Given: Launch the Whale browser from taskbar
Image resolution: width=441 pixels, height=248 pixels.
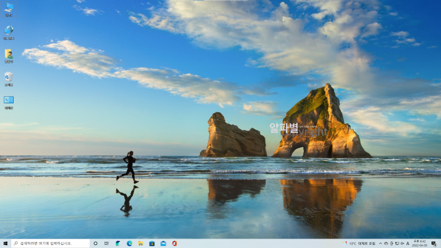Looking at the screenshot, I should pos(118,243).
